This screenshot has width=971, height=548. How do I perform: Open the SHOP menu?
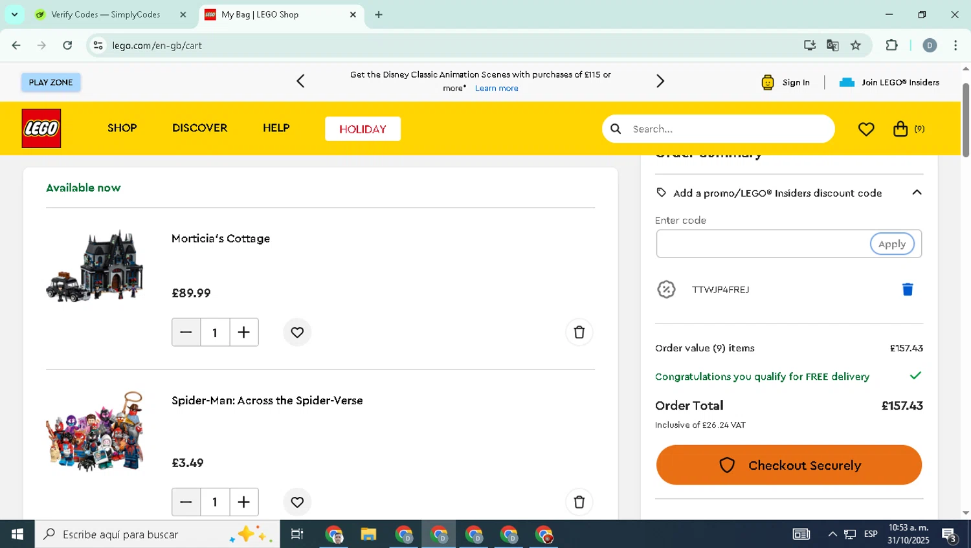pos(122,128)
